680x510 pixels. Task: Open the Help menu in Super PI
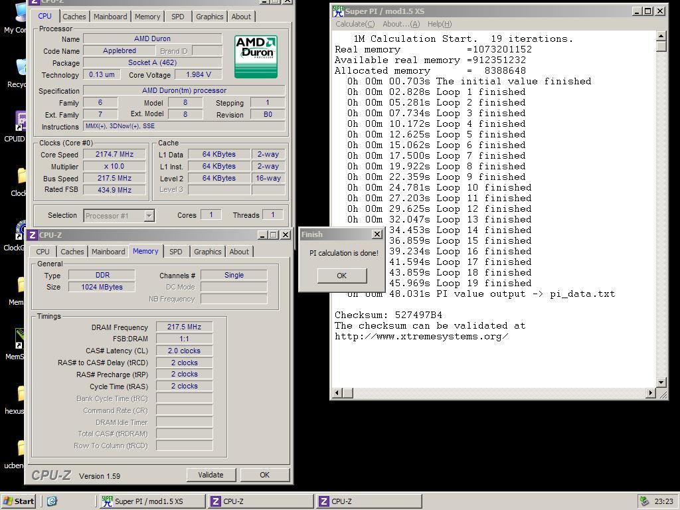(440, 24)
